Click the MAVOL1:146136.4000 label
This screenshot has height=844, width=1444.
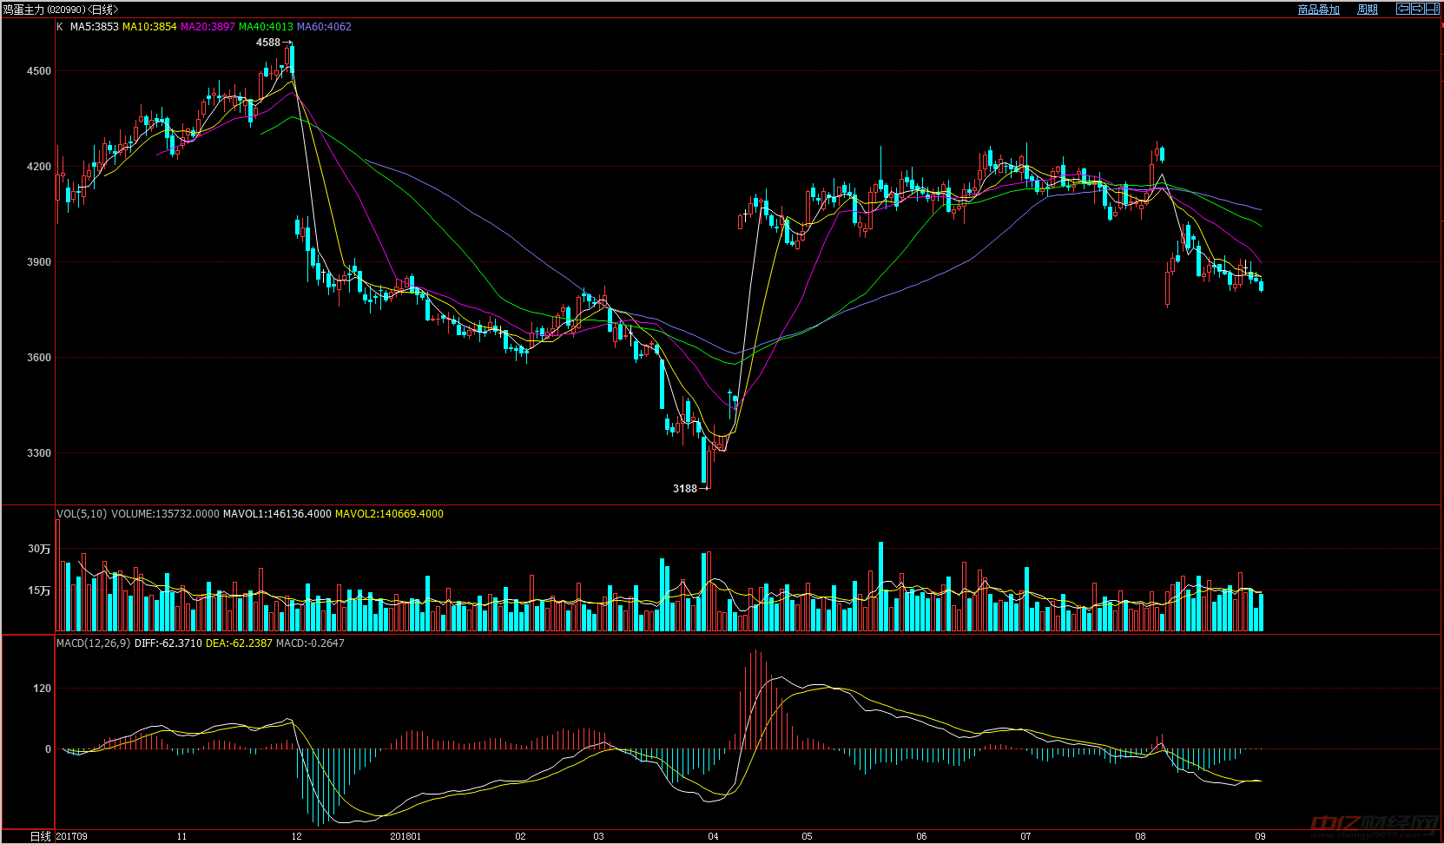click(277, 514)
